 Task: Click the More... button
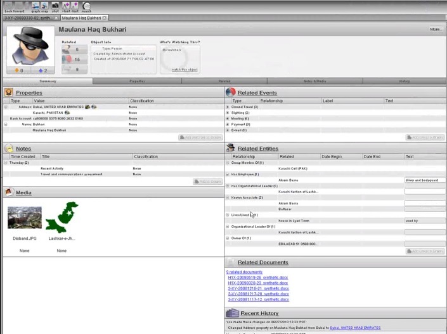click(x=436, y=29)
